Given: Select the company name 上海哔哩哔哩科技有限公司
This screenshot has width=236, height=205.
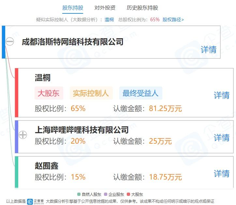Looking at the screenshot, I should 81,130.
